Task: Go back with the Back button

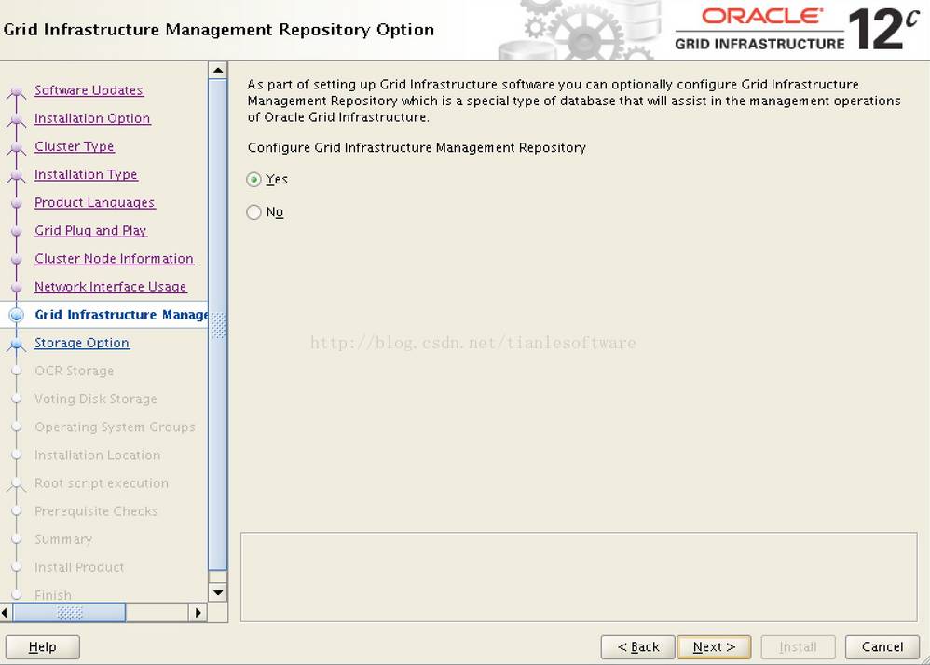Action: tap(638, 647)
